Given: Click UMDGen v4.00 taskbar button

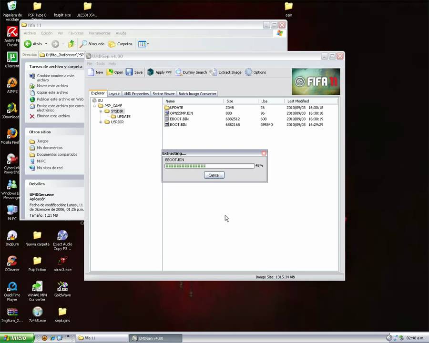Looking at the screenshot, I should (x=155, y=338).
